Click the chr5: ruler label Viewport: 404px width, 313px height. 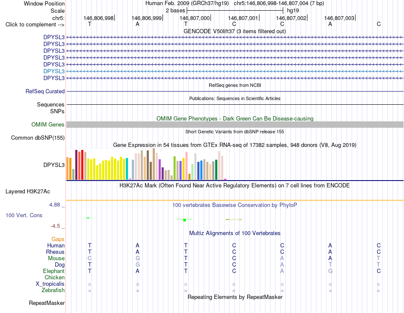(58, 18)
